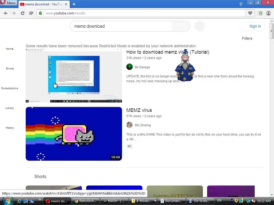Switch to RetroArch Chrome taskbar button
This screenshot has width=274, height=205.
pyautogui.click(x=86, y=201)
